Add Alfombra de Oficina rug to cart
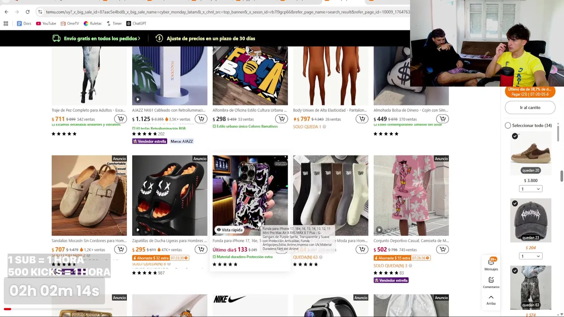The width and height of the screenshot is (564, 317). [282, 119]
